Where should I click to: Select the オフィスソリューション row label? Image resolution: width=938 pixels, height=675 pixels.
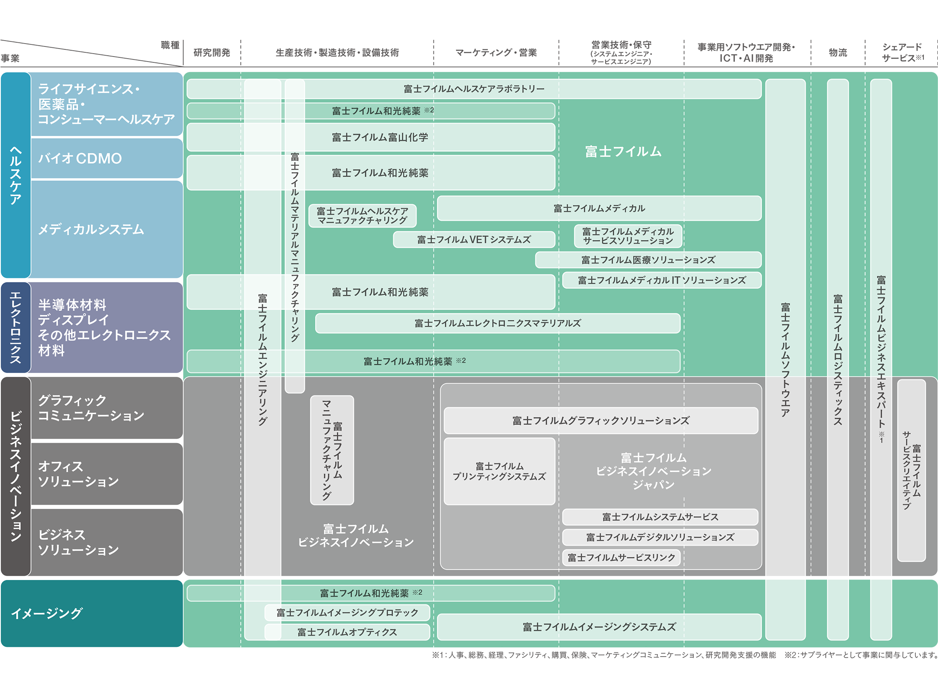click(x=107, y=474)
